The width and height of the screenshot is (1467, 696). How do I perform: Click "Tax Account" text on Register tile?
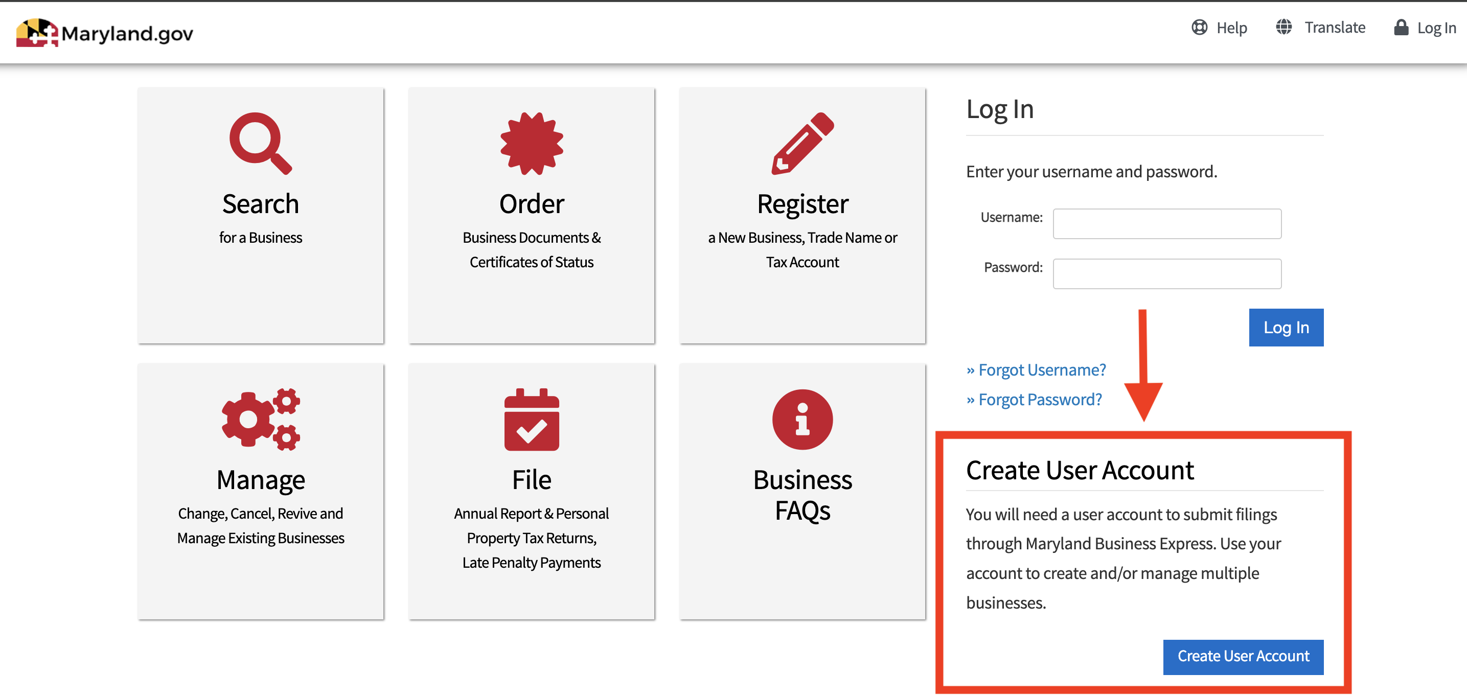tap(803, 262)
